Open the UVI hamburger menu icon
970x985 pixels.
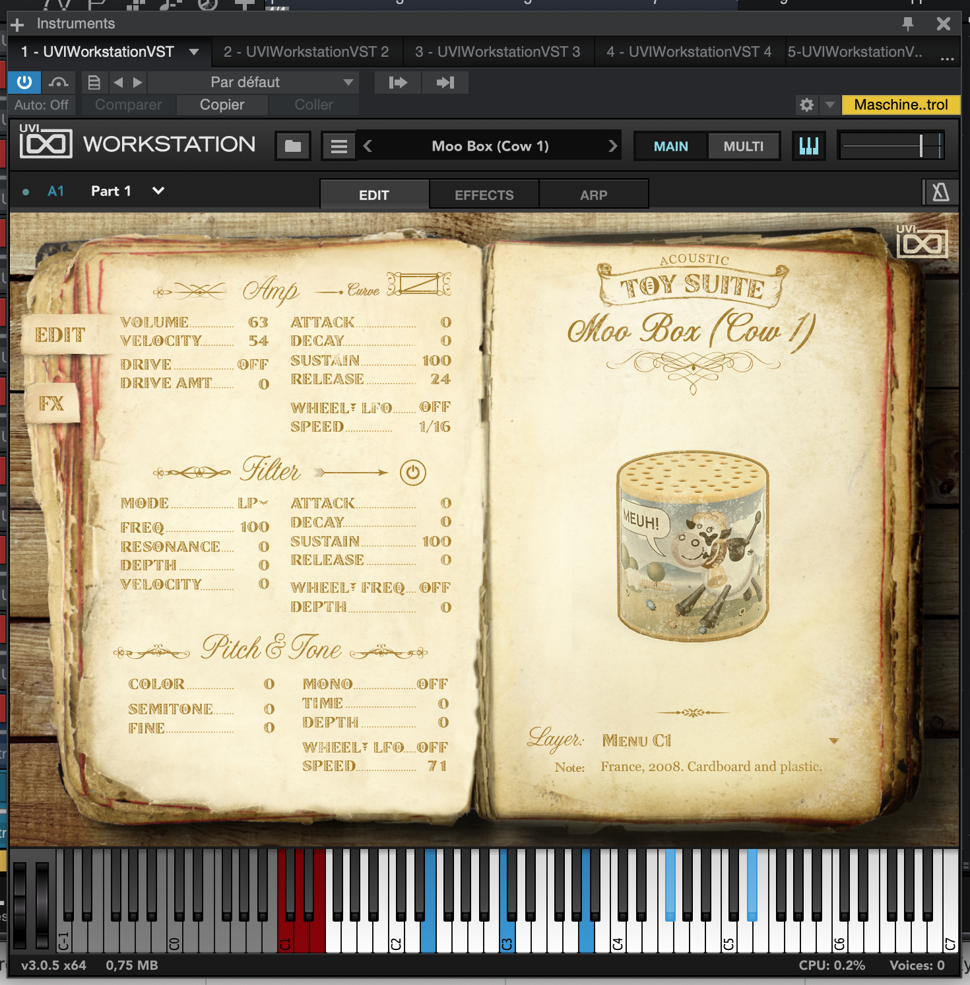point(339,146)
